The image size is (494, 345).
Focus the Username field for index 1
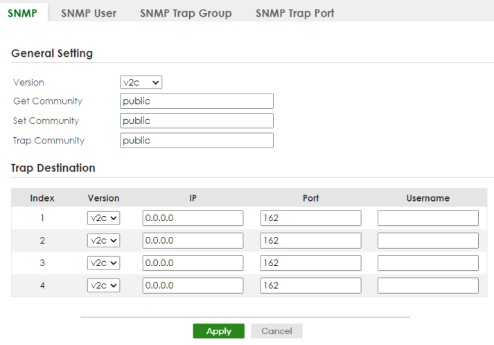428,218
